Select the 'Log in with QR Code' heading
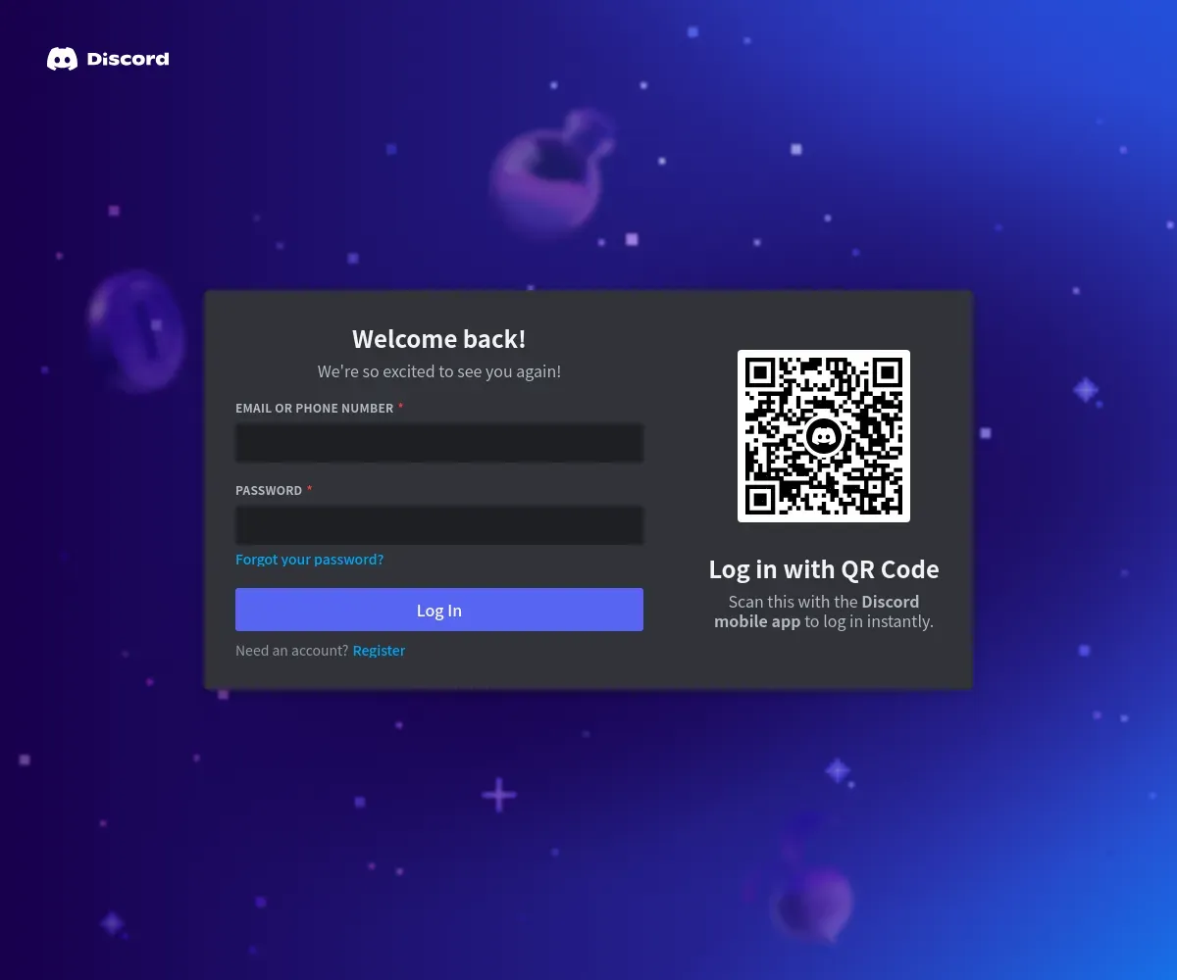Viewport: 1177px width, 980px height. pos(824,569)
